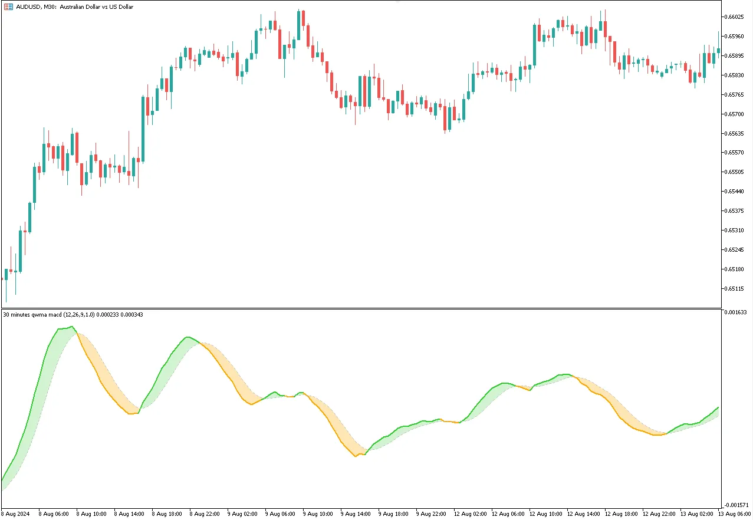Viewport: 753px width, 520px height.
Task: Click the 8 Aug 2024 time label
Action: tap(15, 514)
